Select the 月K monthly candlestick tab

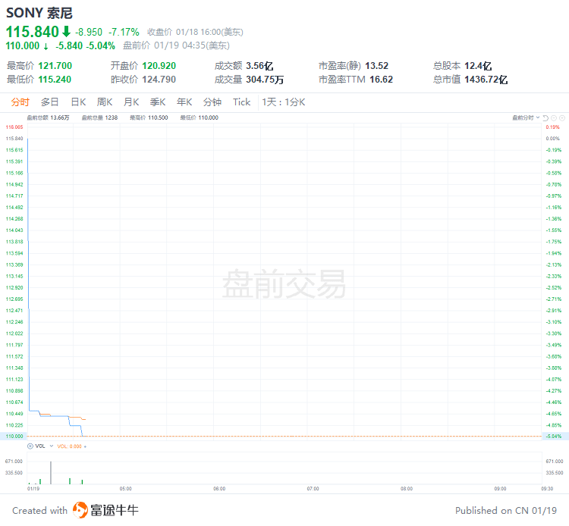(x=131, y=102)
